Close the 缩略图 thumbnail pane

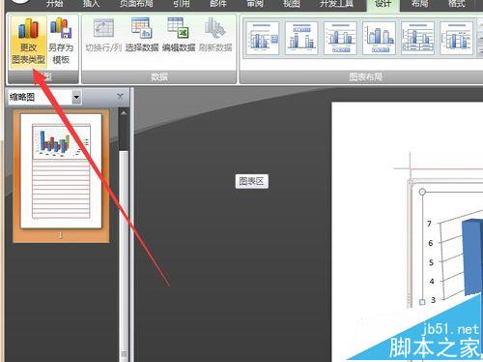120,97
